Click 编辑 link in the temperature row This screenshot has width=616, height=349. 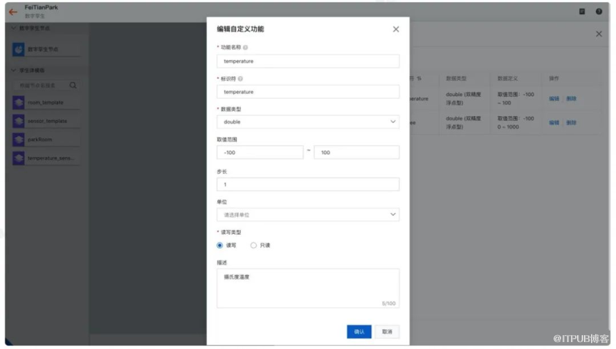[554, 99]
